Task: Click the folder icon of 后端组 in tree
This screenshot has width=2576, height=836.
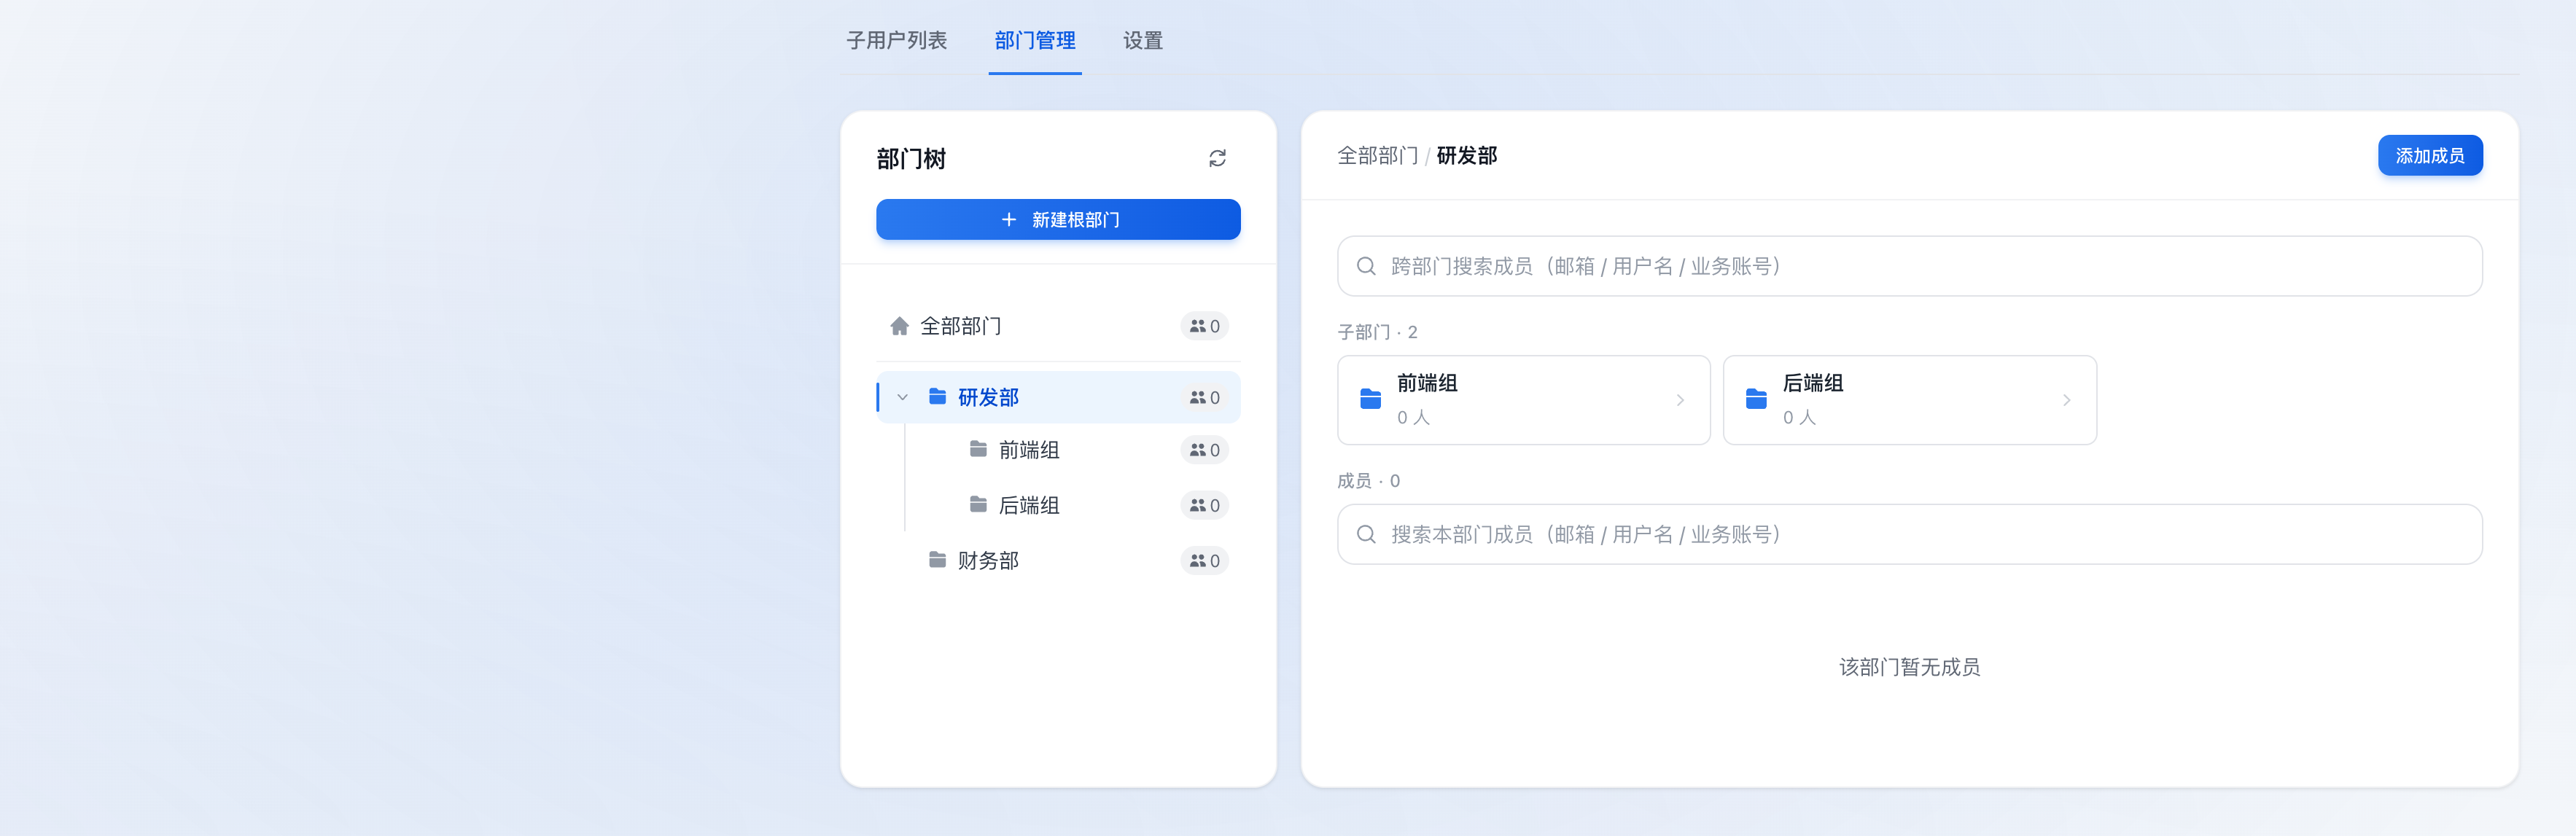Action: pyautogui.click(x=978, y=504)
